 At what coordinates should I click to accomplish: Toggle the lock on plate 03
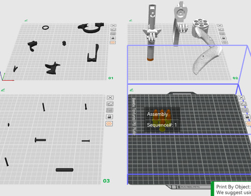click(x=109, y=117)
